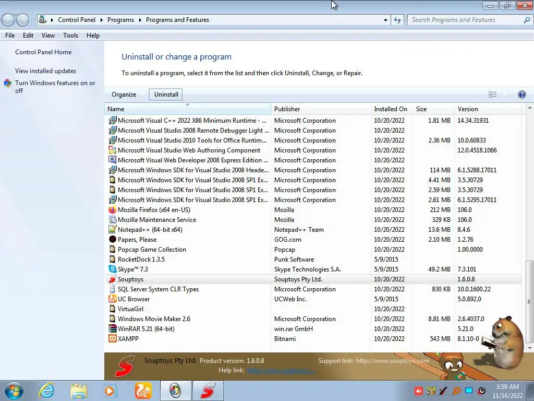Click the Popcap Game Collection icon
The width and height of the screenshot is (534, 401).
point(112,249)
